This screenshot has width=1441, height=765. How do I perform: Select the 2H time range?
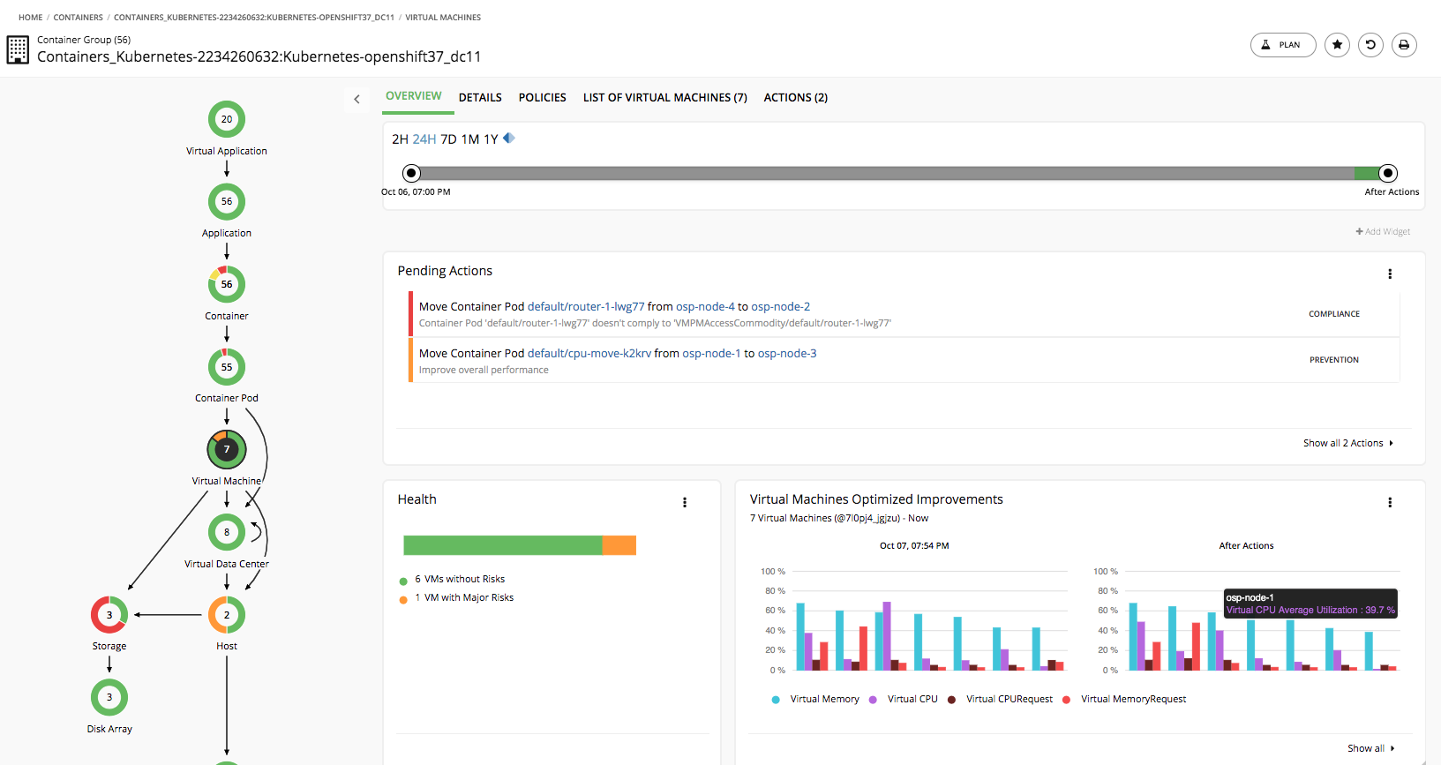[x=400, y=139]
